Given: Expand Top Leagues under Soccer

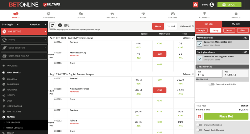Looking at the screenshot, I should coord(13,123).
